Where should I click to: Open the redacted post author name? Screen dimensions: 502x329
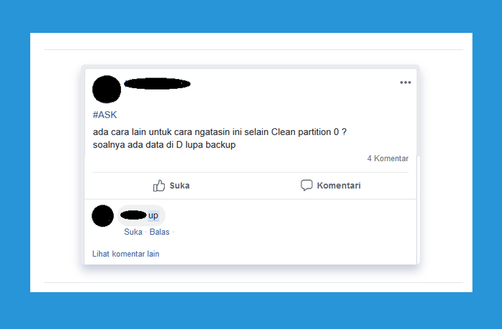(157, 84)
